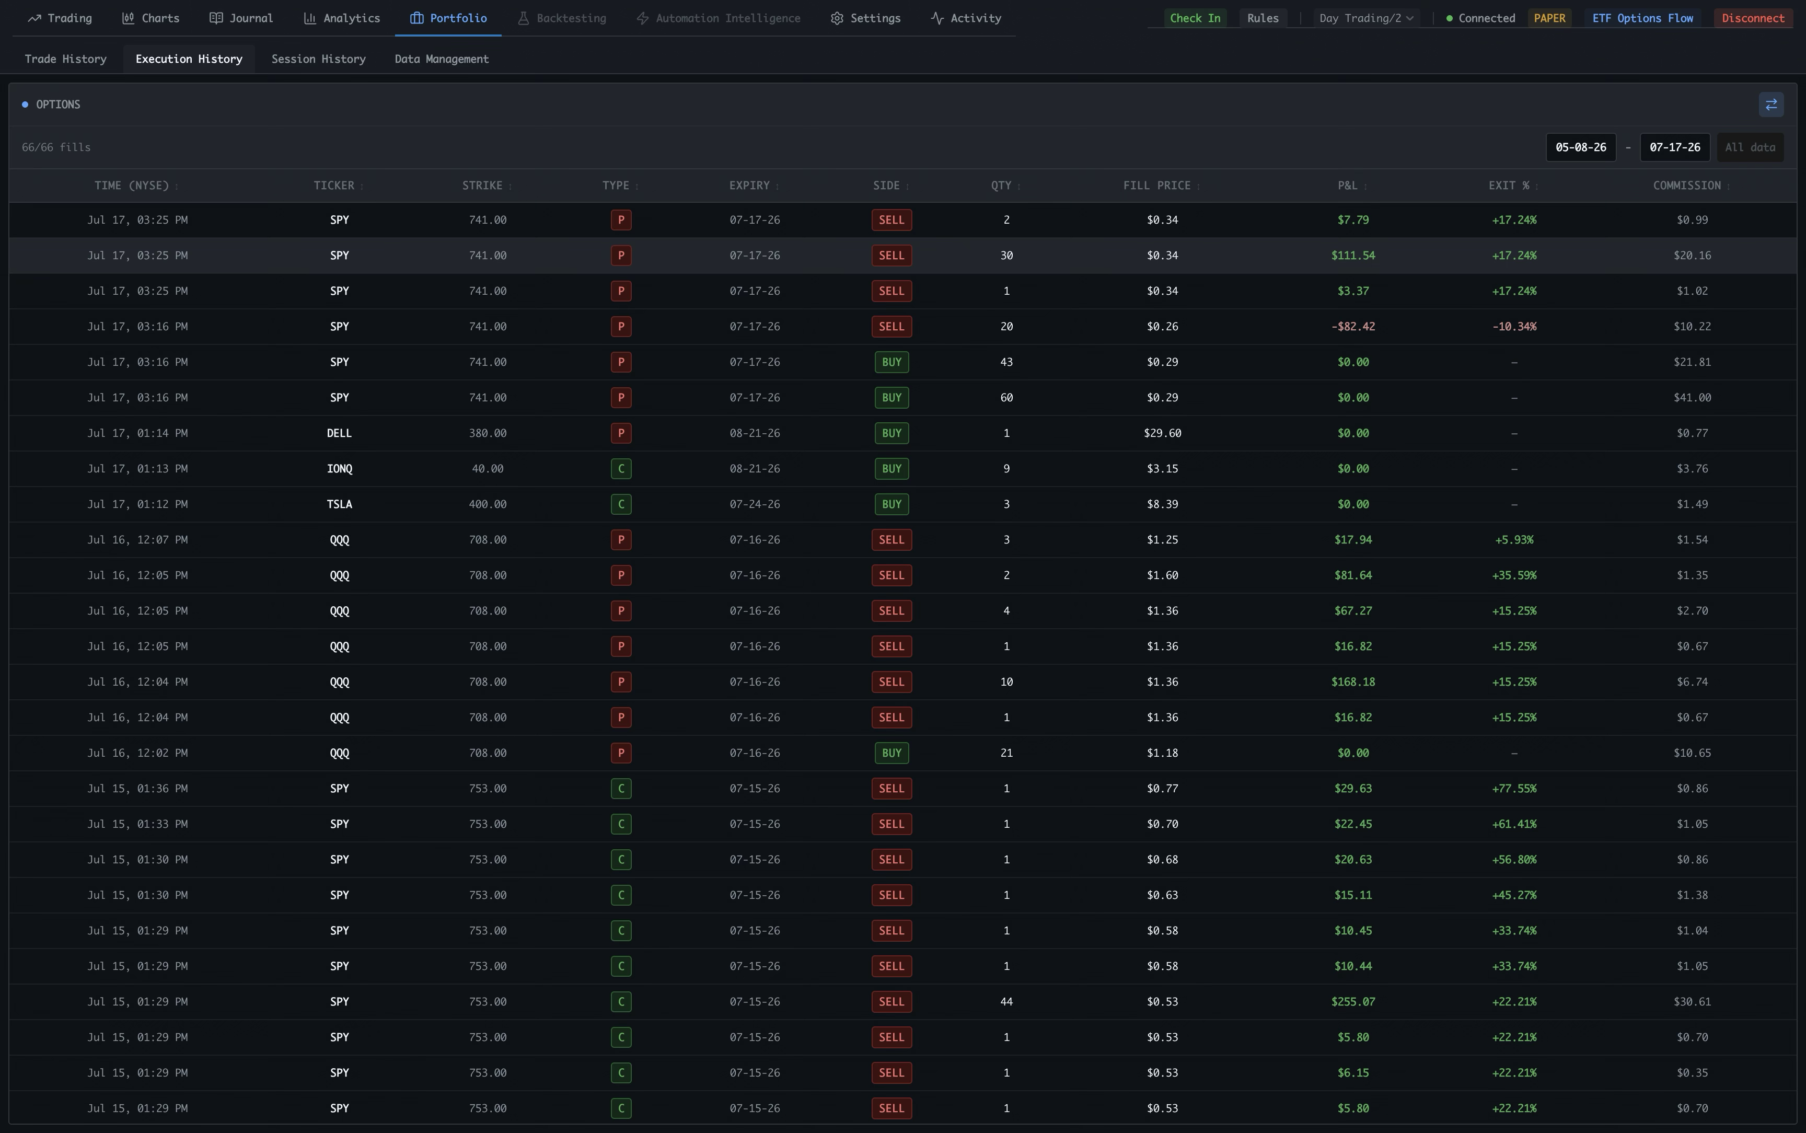1806x1133 pixels.
Task: Click SELL badge in the 44-quantity SPY row
Action: pyautogui.click(x=892, y=1002)
